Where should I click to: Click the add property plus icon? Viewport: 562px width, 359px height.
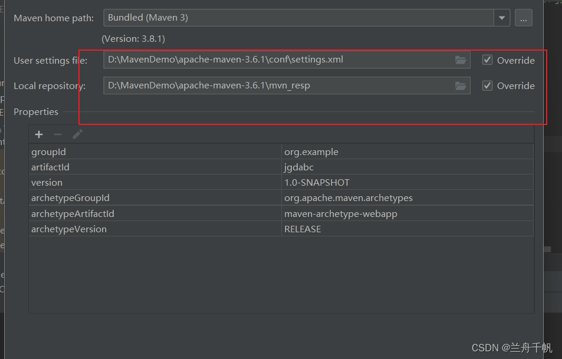pyautogui.click(x=39, y=134)
